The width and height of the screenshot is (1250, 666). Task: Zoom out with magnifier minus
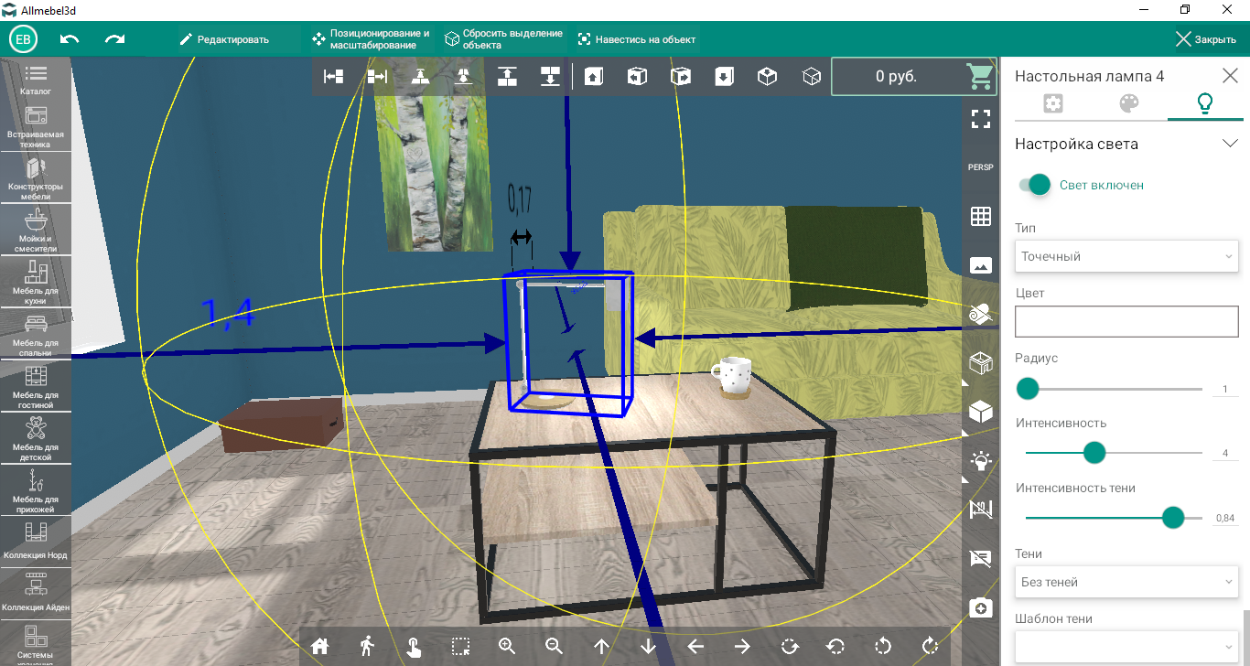(555, 646)
